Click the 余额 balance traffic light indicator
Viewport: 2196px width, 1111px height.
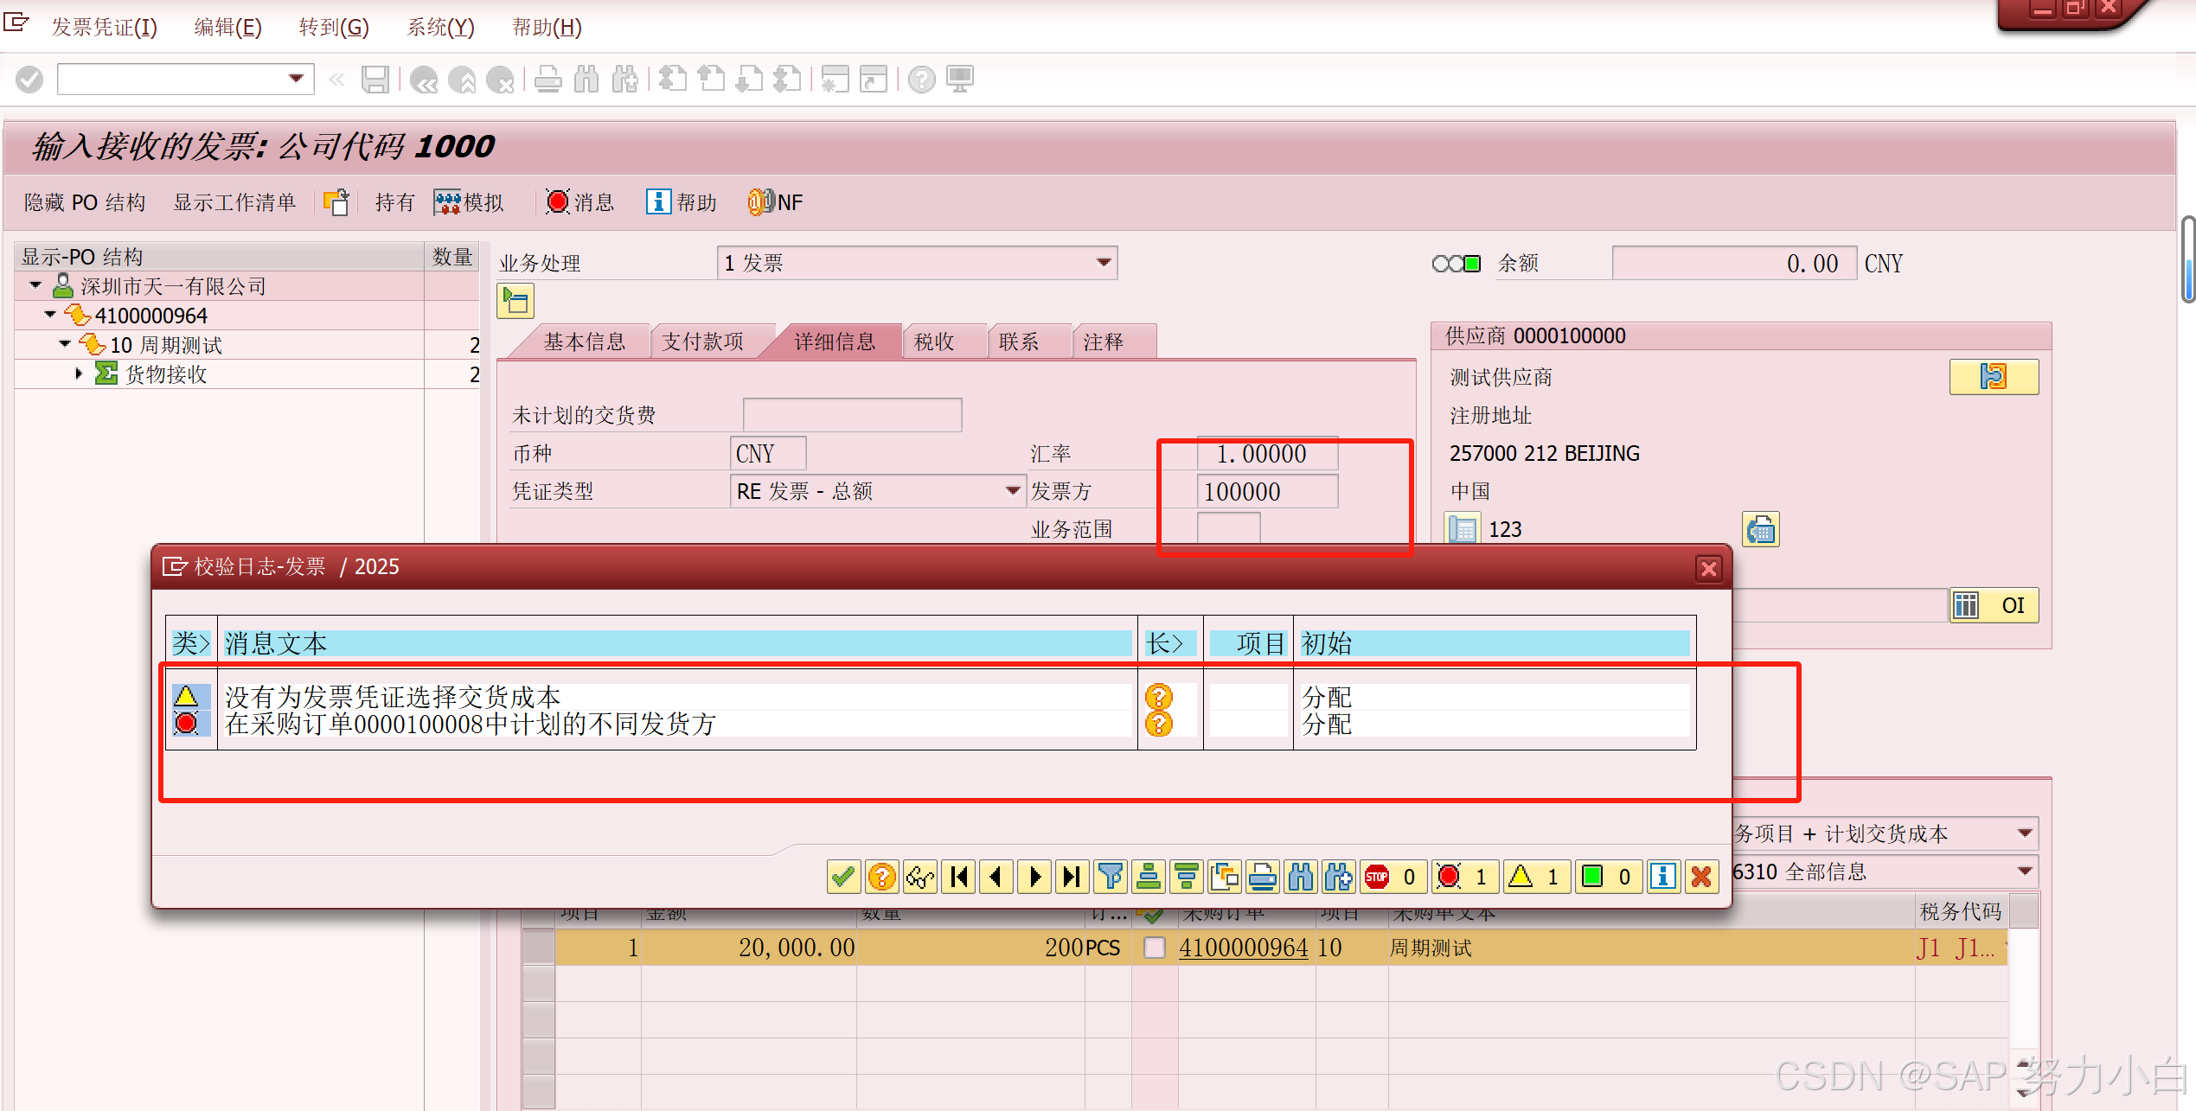click(1457, 264)
